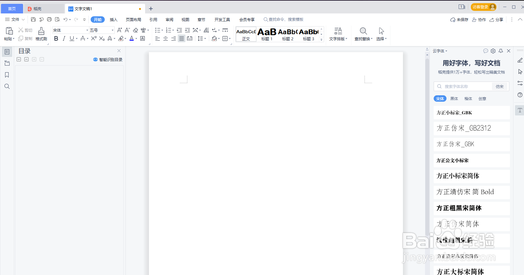Open settings gear in cloud font panel
The height and width of the screenshot is (275, 524).
click(x=493, y=51)
